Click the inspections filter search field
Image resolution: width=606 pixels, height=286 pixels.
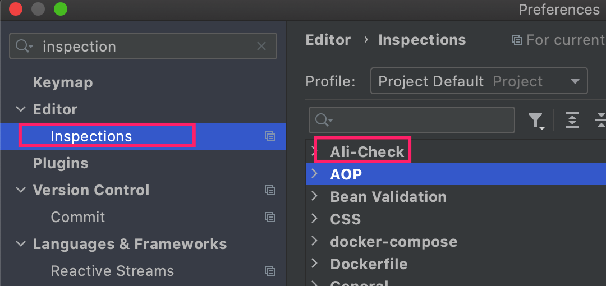tap(412, 120)
